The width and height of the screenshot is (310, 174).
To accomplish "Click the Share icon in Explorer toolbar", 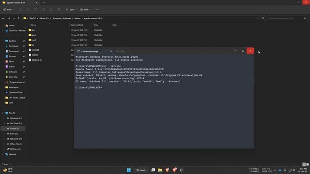I will 51,10.
